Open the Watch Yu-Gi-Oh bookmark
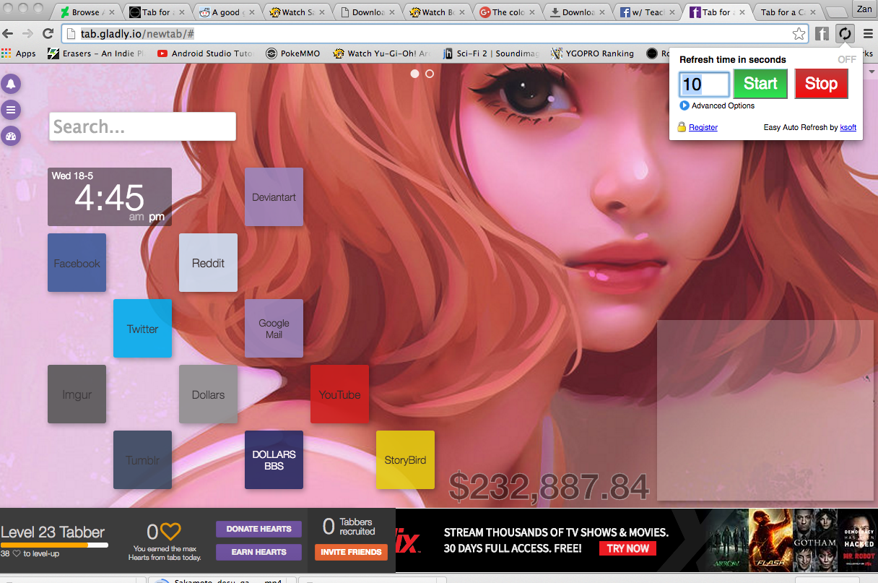The height and width of the screenshot is (583, 878). 381,53
